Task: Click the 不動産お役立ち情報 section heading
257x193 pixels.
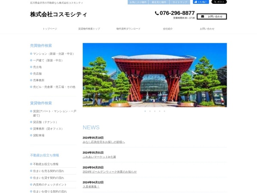Action: pyautogui.click(x=45, y=155)
